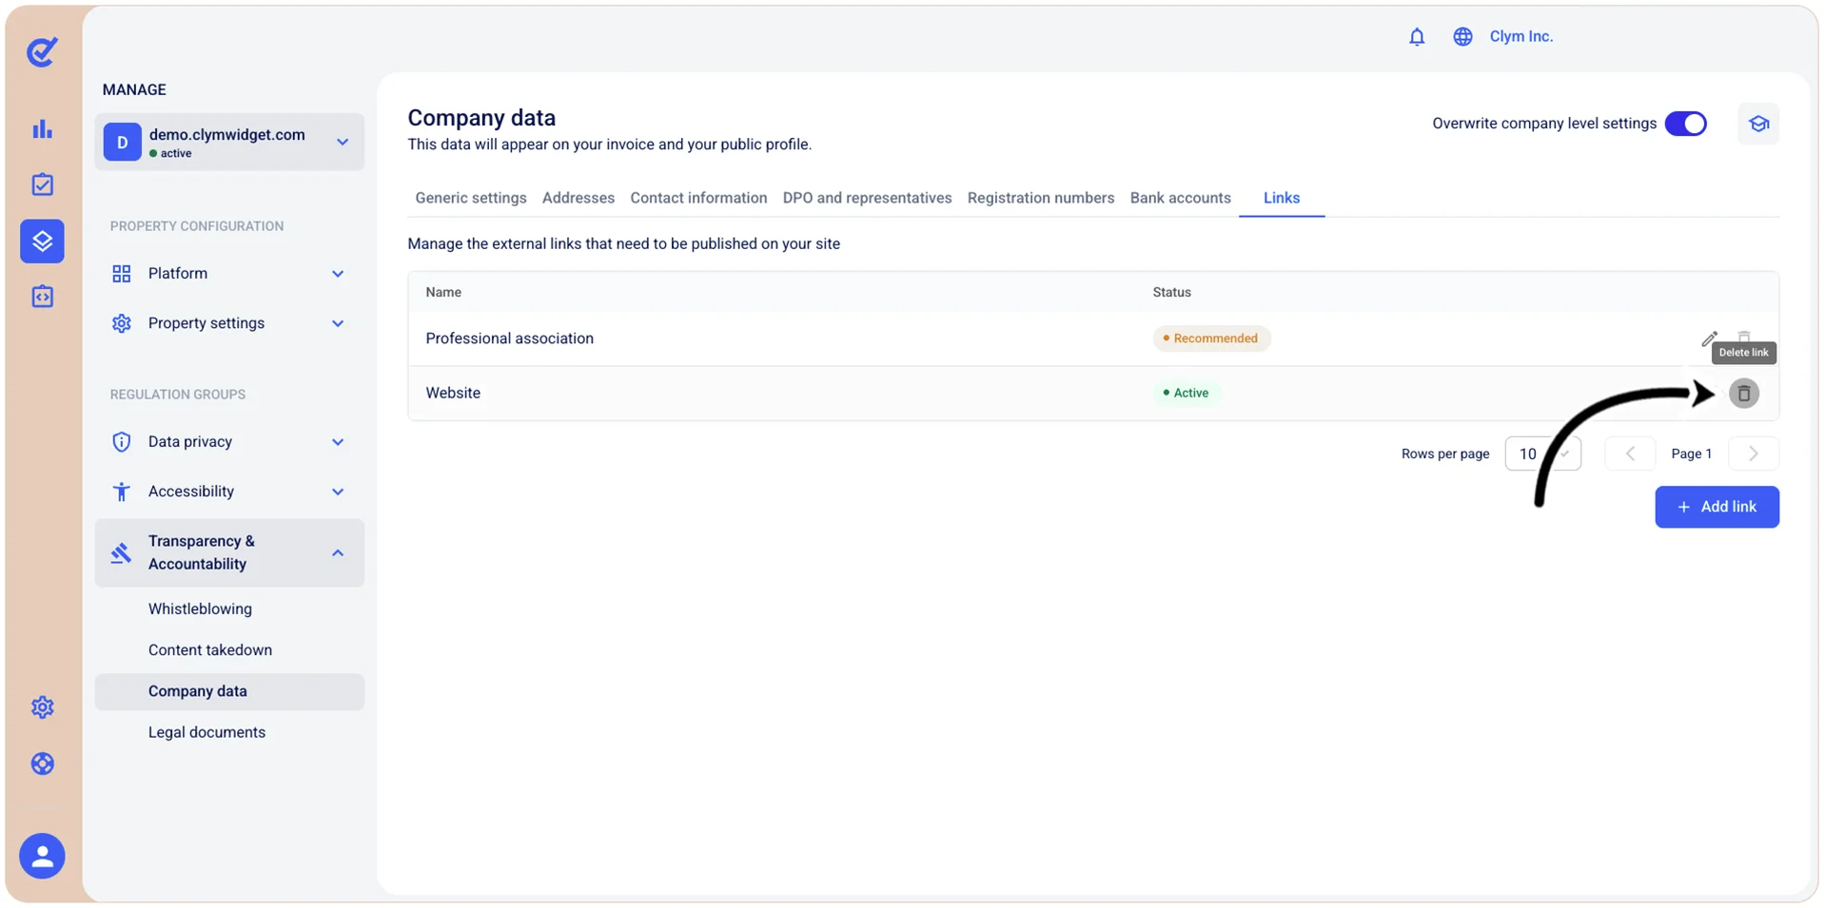Open notifications bell icon
The image size is (1824, 908).
[x=1417, y=36]
